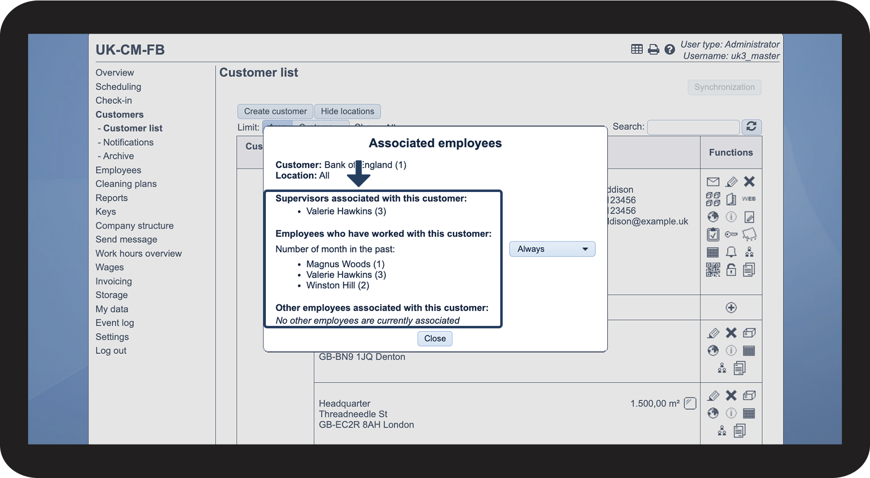Open the Always time range dropdown
Screen dimensions: 870x478
[552, 249]
